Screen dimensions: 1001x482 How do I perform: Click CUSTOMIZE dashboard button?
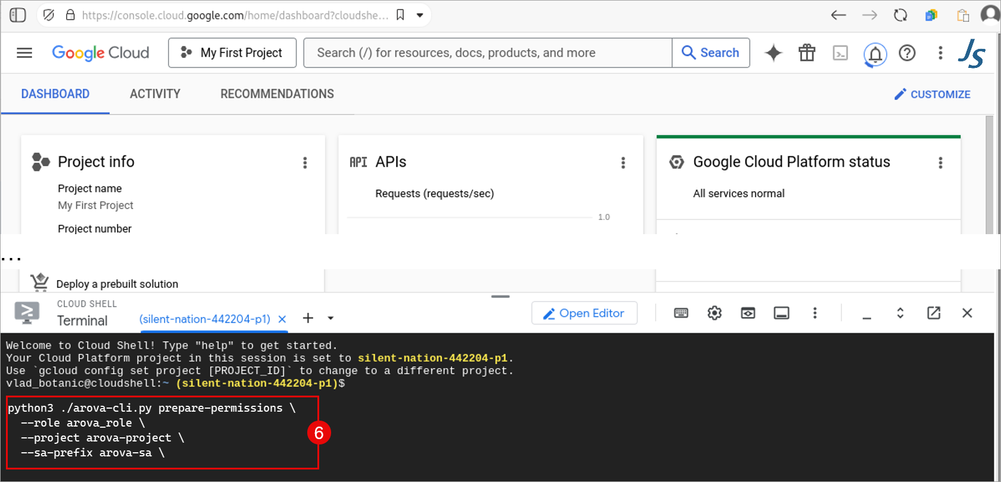point(933,94)
